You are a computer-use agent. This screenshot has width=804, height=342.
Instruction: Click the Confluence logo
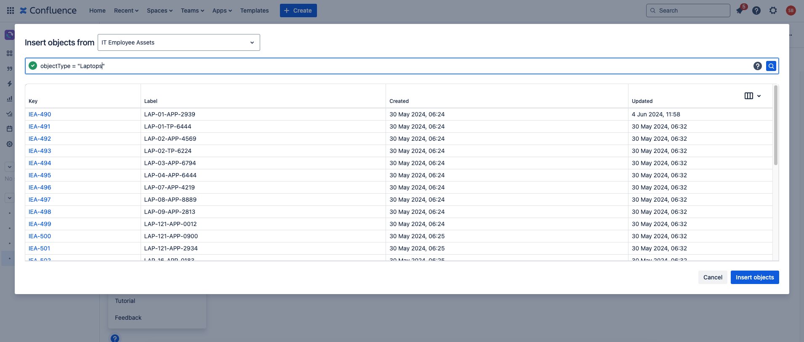click(48, 11)
